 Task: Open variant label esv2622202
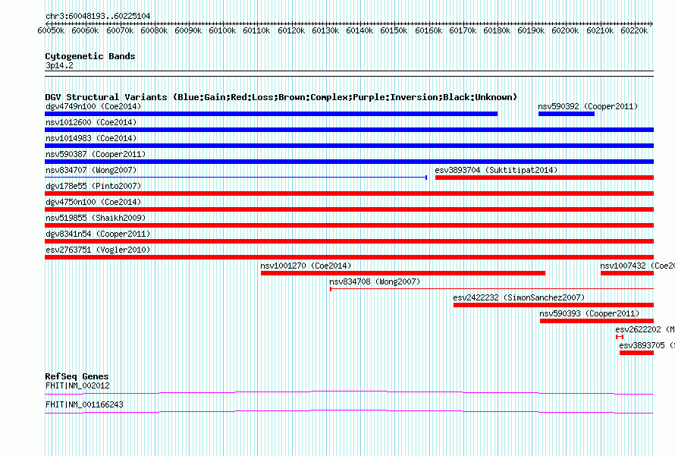point(645,329)
